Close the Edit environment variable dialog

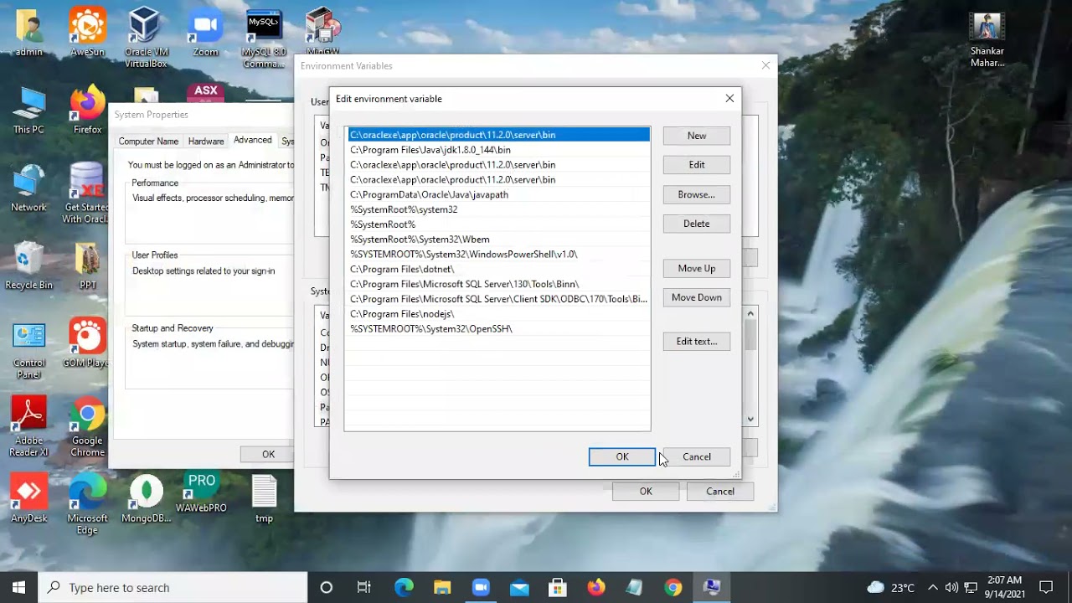click(x=729, y=99)
